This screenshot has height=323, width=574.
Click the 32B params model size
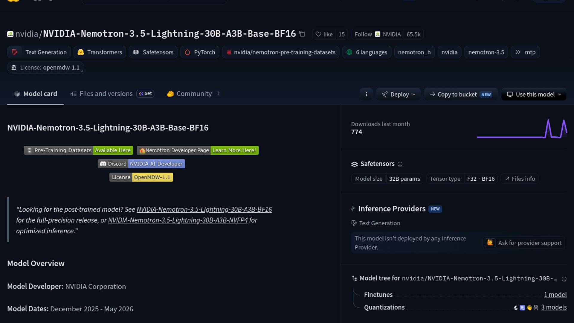(404, 179)
